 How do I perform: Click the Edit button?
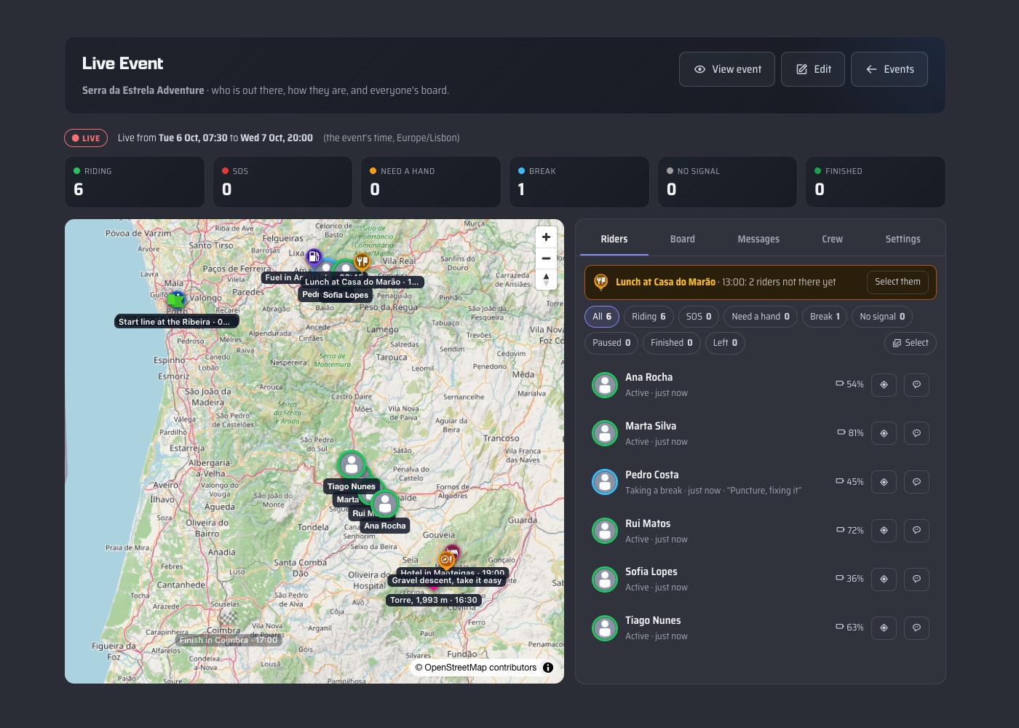pyautogui.click(x=813, y=69)
